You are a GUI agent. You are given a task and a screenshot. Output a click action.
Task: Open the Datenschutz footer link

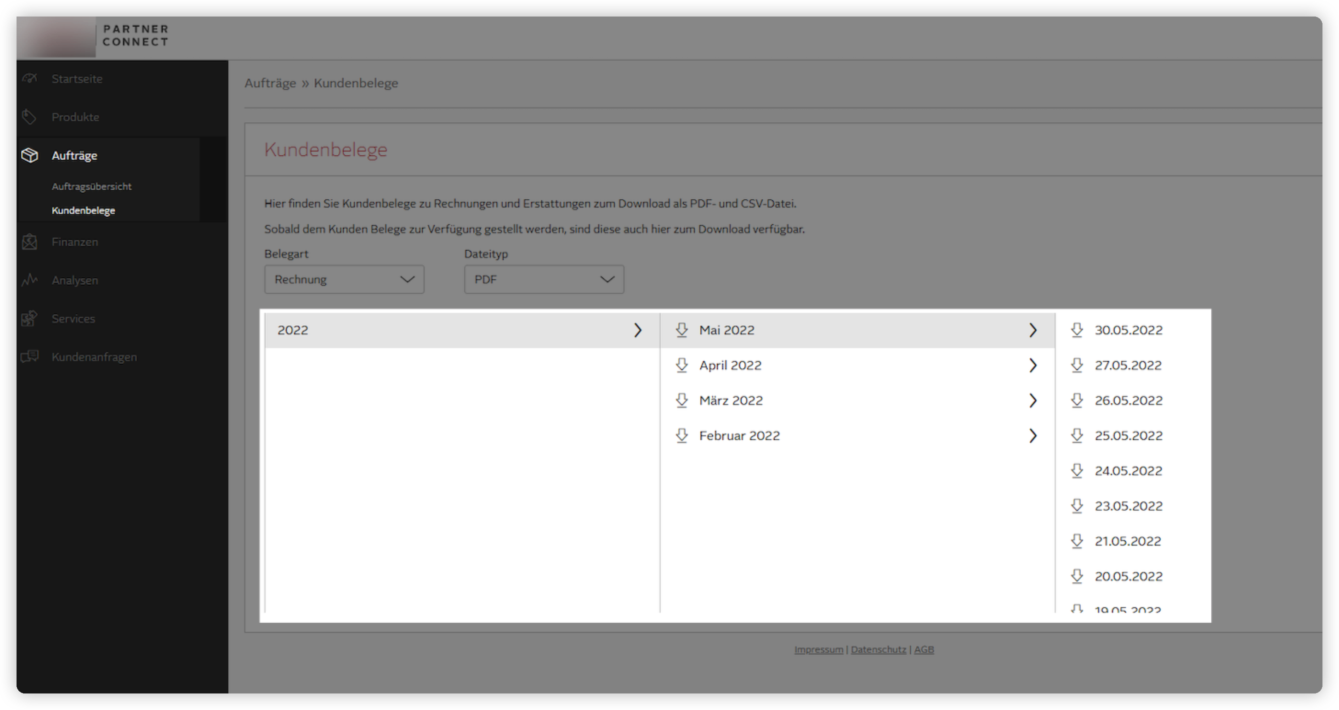878,649
